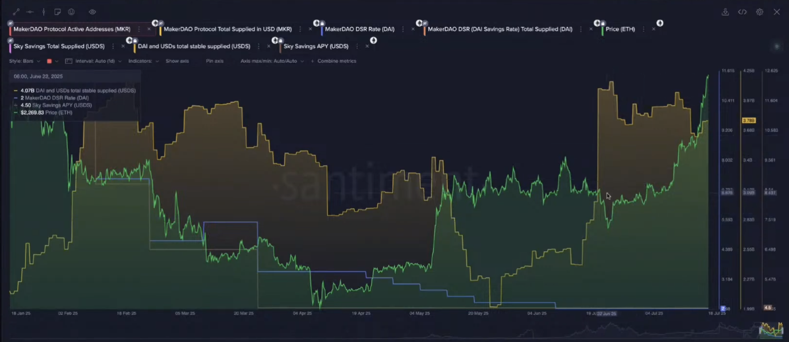Add a sticky note to chart
This screenshot has width=789, height=342.
click(x=57, y=12)
